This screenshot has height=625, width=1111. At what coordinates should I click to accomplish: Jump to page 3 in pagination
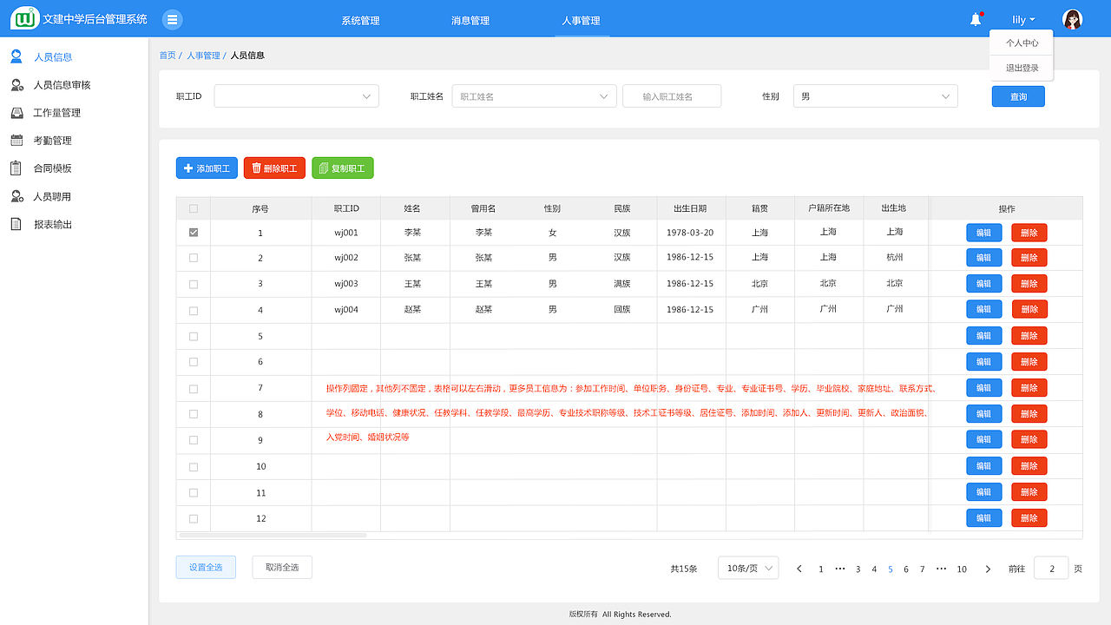tap(858, 569)
